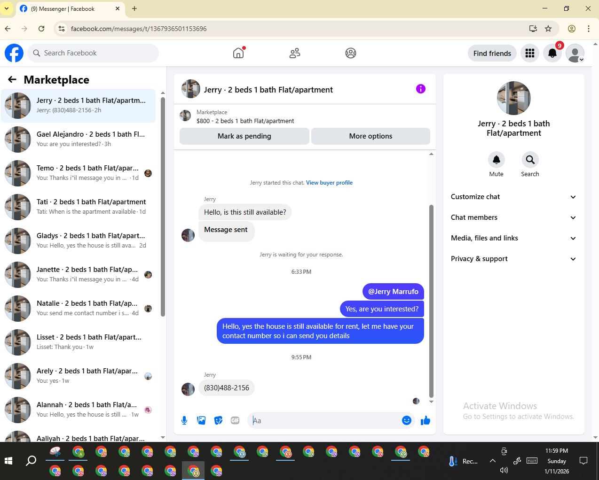Open More options for the listing
The height and width of the screenshot is (480, 599).
(x=370, y=136)
